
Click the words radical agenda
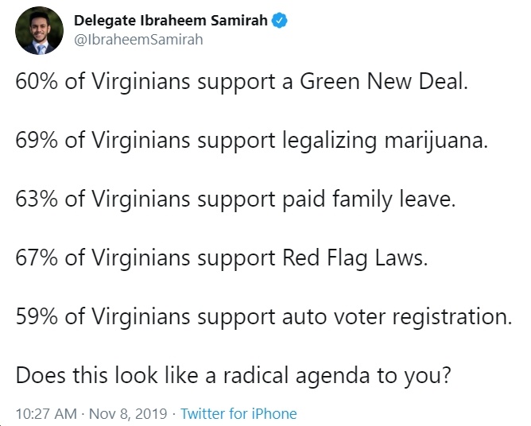click(297, 376)
